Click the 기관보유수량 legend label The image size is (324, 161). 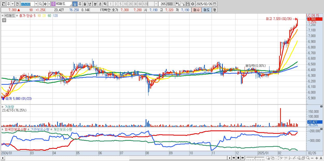click(x=40, y=129)
